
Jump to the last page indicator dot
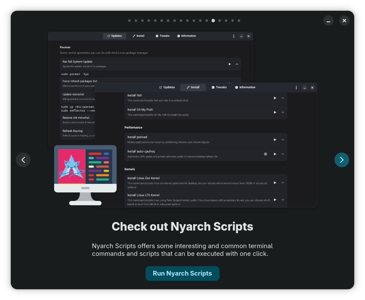pyautogui.click(x=239, y=21)
